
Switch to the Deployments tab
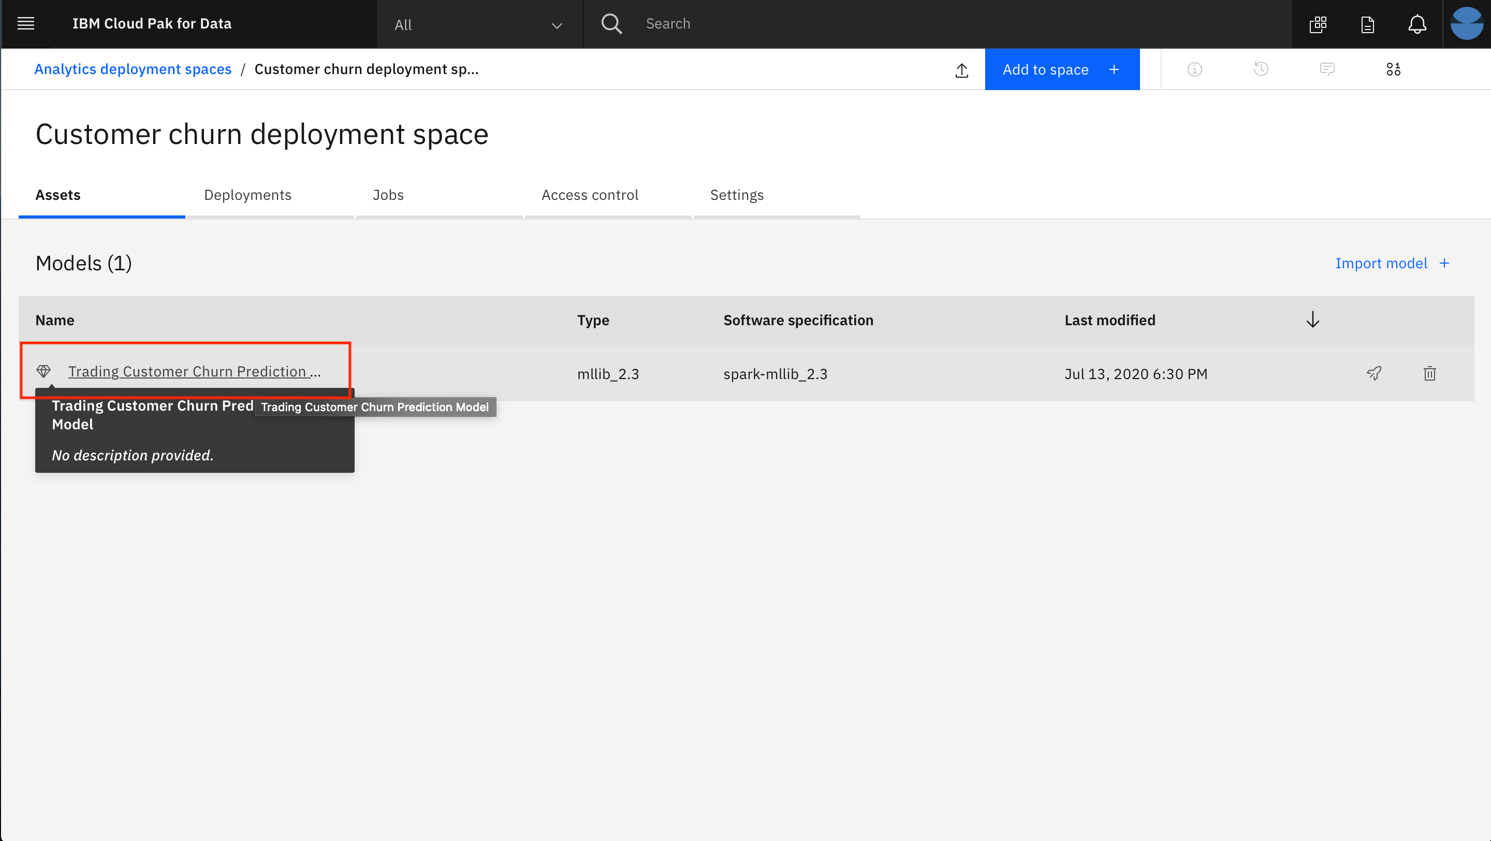click(248, 195)
